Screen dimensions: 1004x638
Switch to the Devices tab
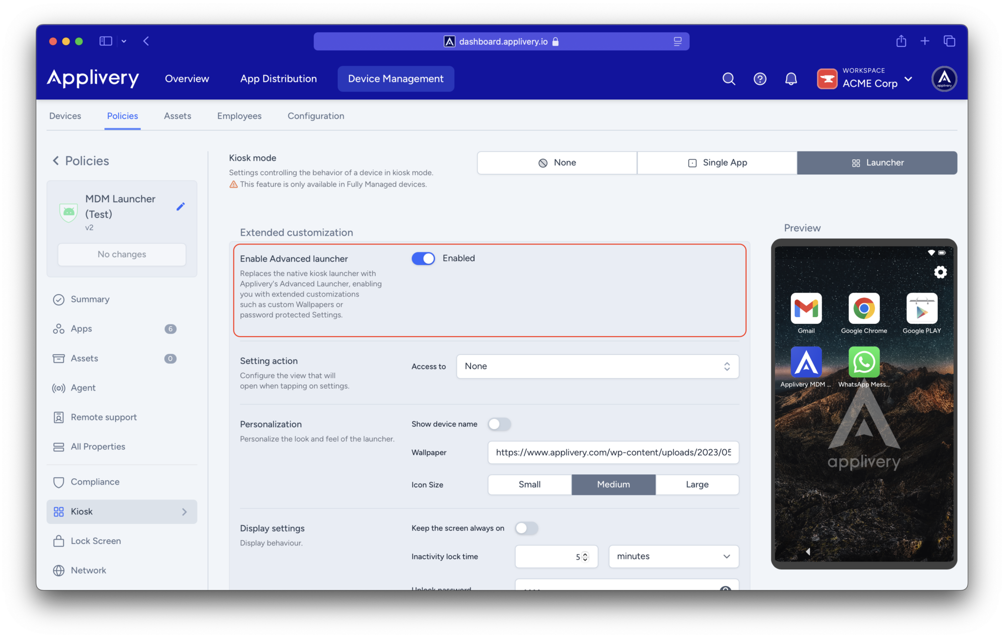65,116
